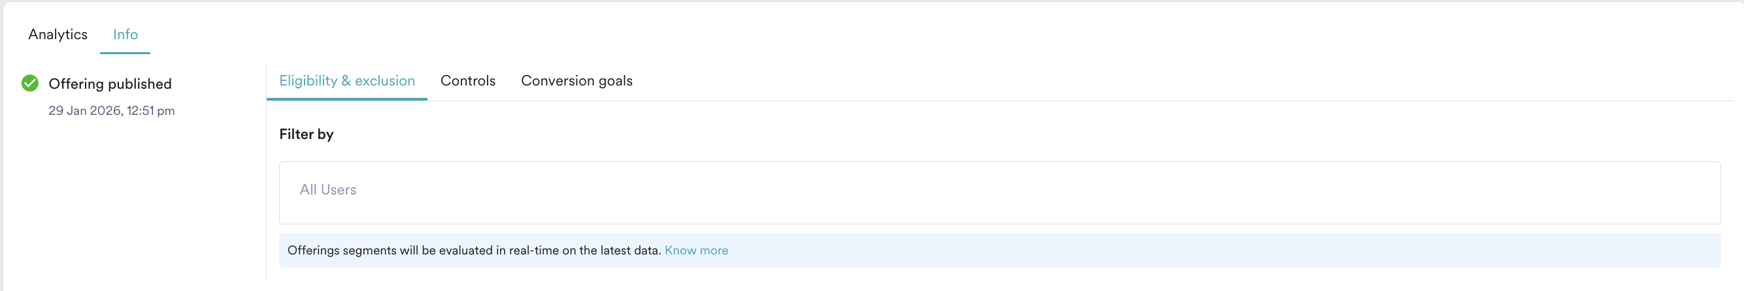1744x291 pixels.
Task: Click the '12:51 pm' time text
Action: pyautogui.click(x=150, y=111)
